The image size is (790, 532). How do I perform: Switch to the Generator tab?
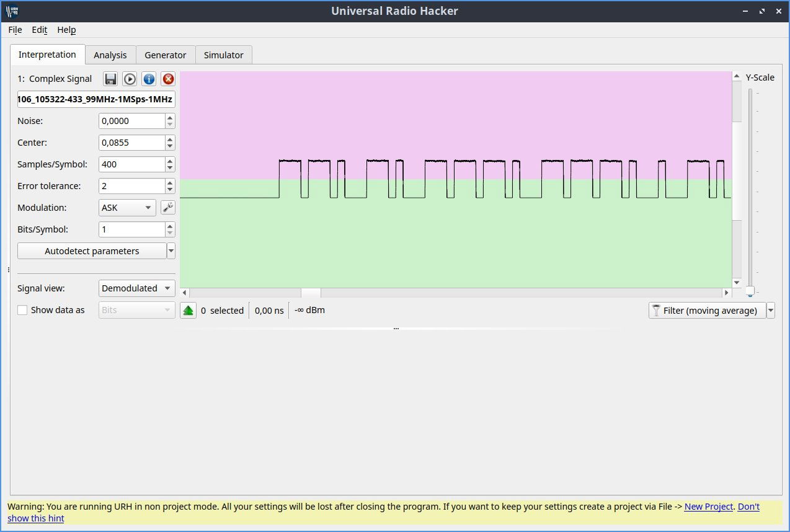[166, 55]
